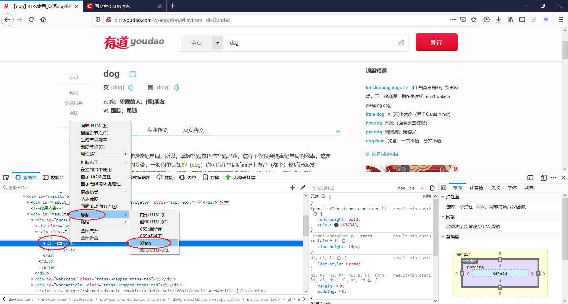Collapse the 盒模型 section
This screenshot has height=304, width=568.
(x=443, y=236)
